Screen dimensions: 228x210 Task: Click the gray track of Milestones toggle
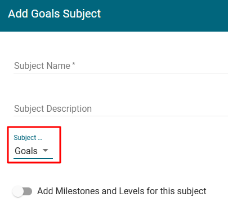(28, 191)
